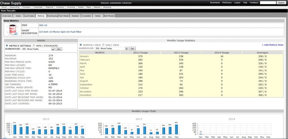288x139 pixels.
Task: Click the Averages column header
Action: [262, 53]
